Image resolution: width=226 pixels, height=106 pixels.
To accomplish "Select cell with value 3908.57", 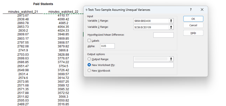I will pos(63,43).
